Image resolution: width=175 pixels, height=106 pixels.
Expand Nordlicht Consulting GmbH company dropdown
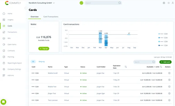[x=42, y=3]
